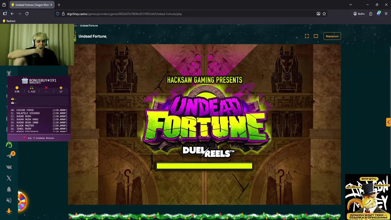This screenshot has width=391, height=220.
Task: Click the yellow game loading progress bar
Action: click(x=204, y=166)
